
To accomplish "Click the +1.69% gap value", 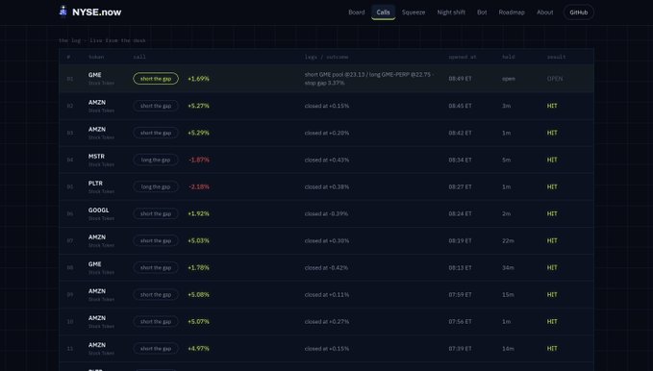I will coord(199,79).
